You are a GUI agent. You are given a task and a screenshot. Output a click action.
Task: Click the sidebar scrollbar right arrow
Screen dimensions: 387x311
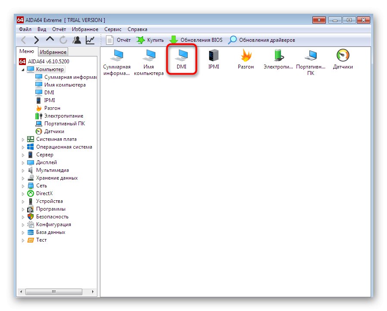coord(93,292)
